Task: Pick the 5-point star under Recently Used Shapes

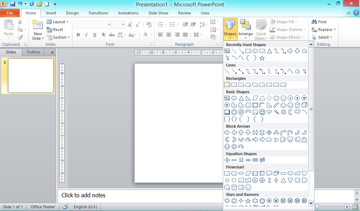Action: (262, 58)
